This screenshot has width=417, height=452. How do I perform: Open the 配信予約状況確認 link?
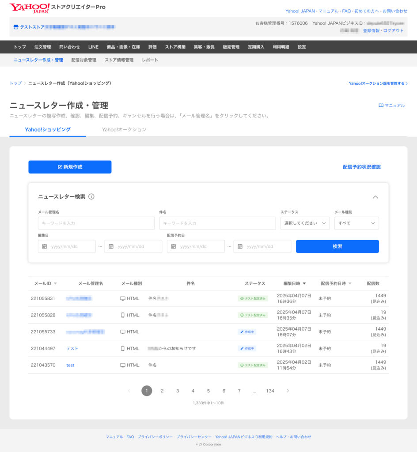tap(361, 167)
